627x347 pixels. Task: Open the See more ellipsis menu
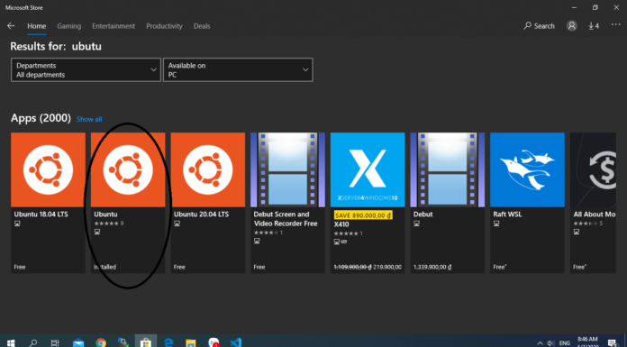[x=615, y=25]
